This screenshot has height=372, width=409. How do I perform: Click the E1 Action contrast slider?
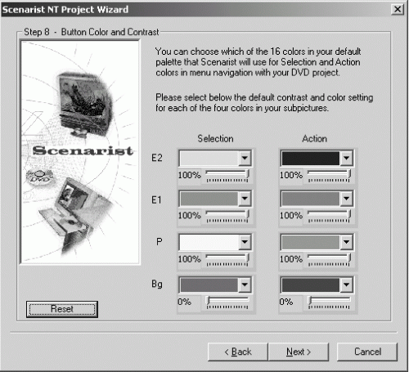click(329, 216)
